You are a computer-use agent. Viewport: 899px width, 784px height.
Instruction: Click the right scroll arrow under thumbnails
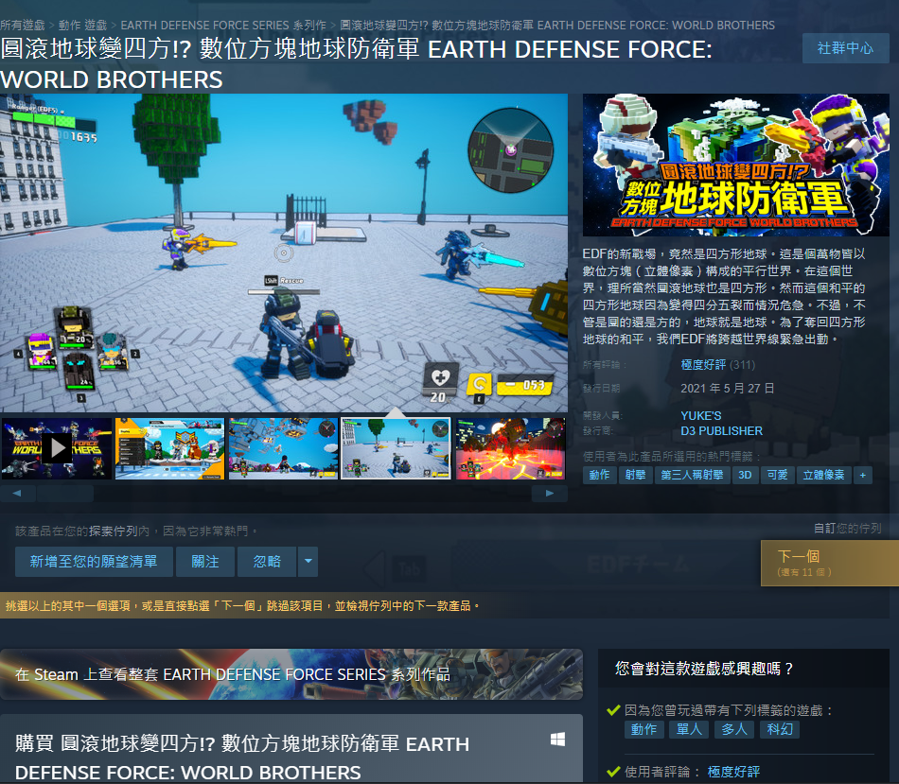(549, 493)
